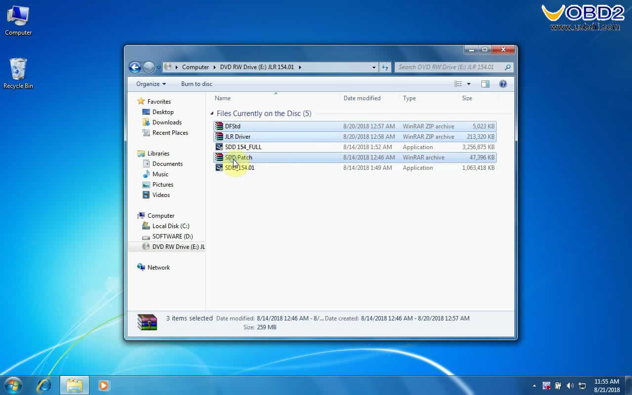Click Burn to disc button
This screenshot has width=632, height=395.
click(197, 84)
